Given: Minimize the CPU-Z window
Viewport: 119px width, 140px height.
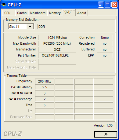Looking at the screenshot, I should (x=101, y=5).
